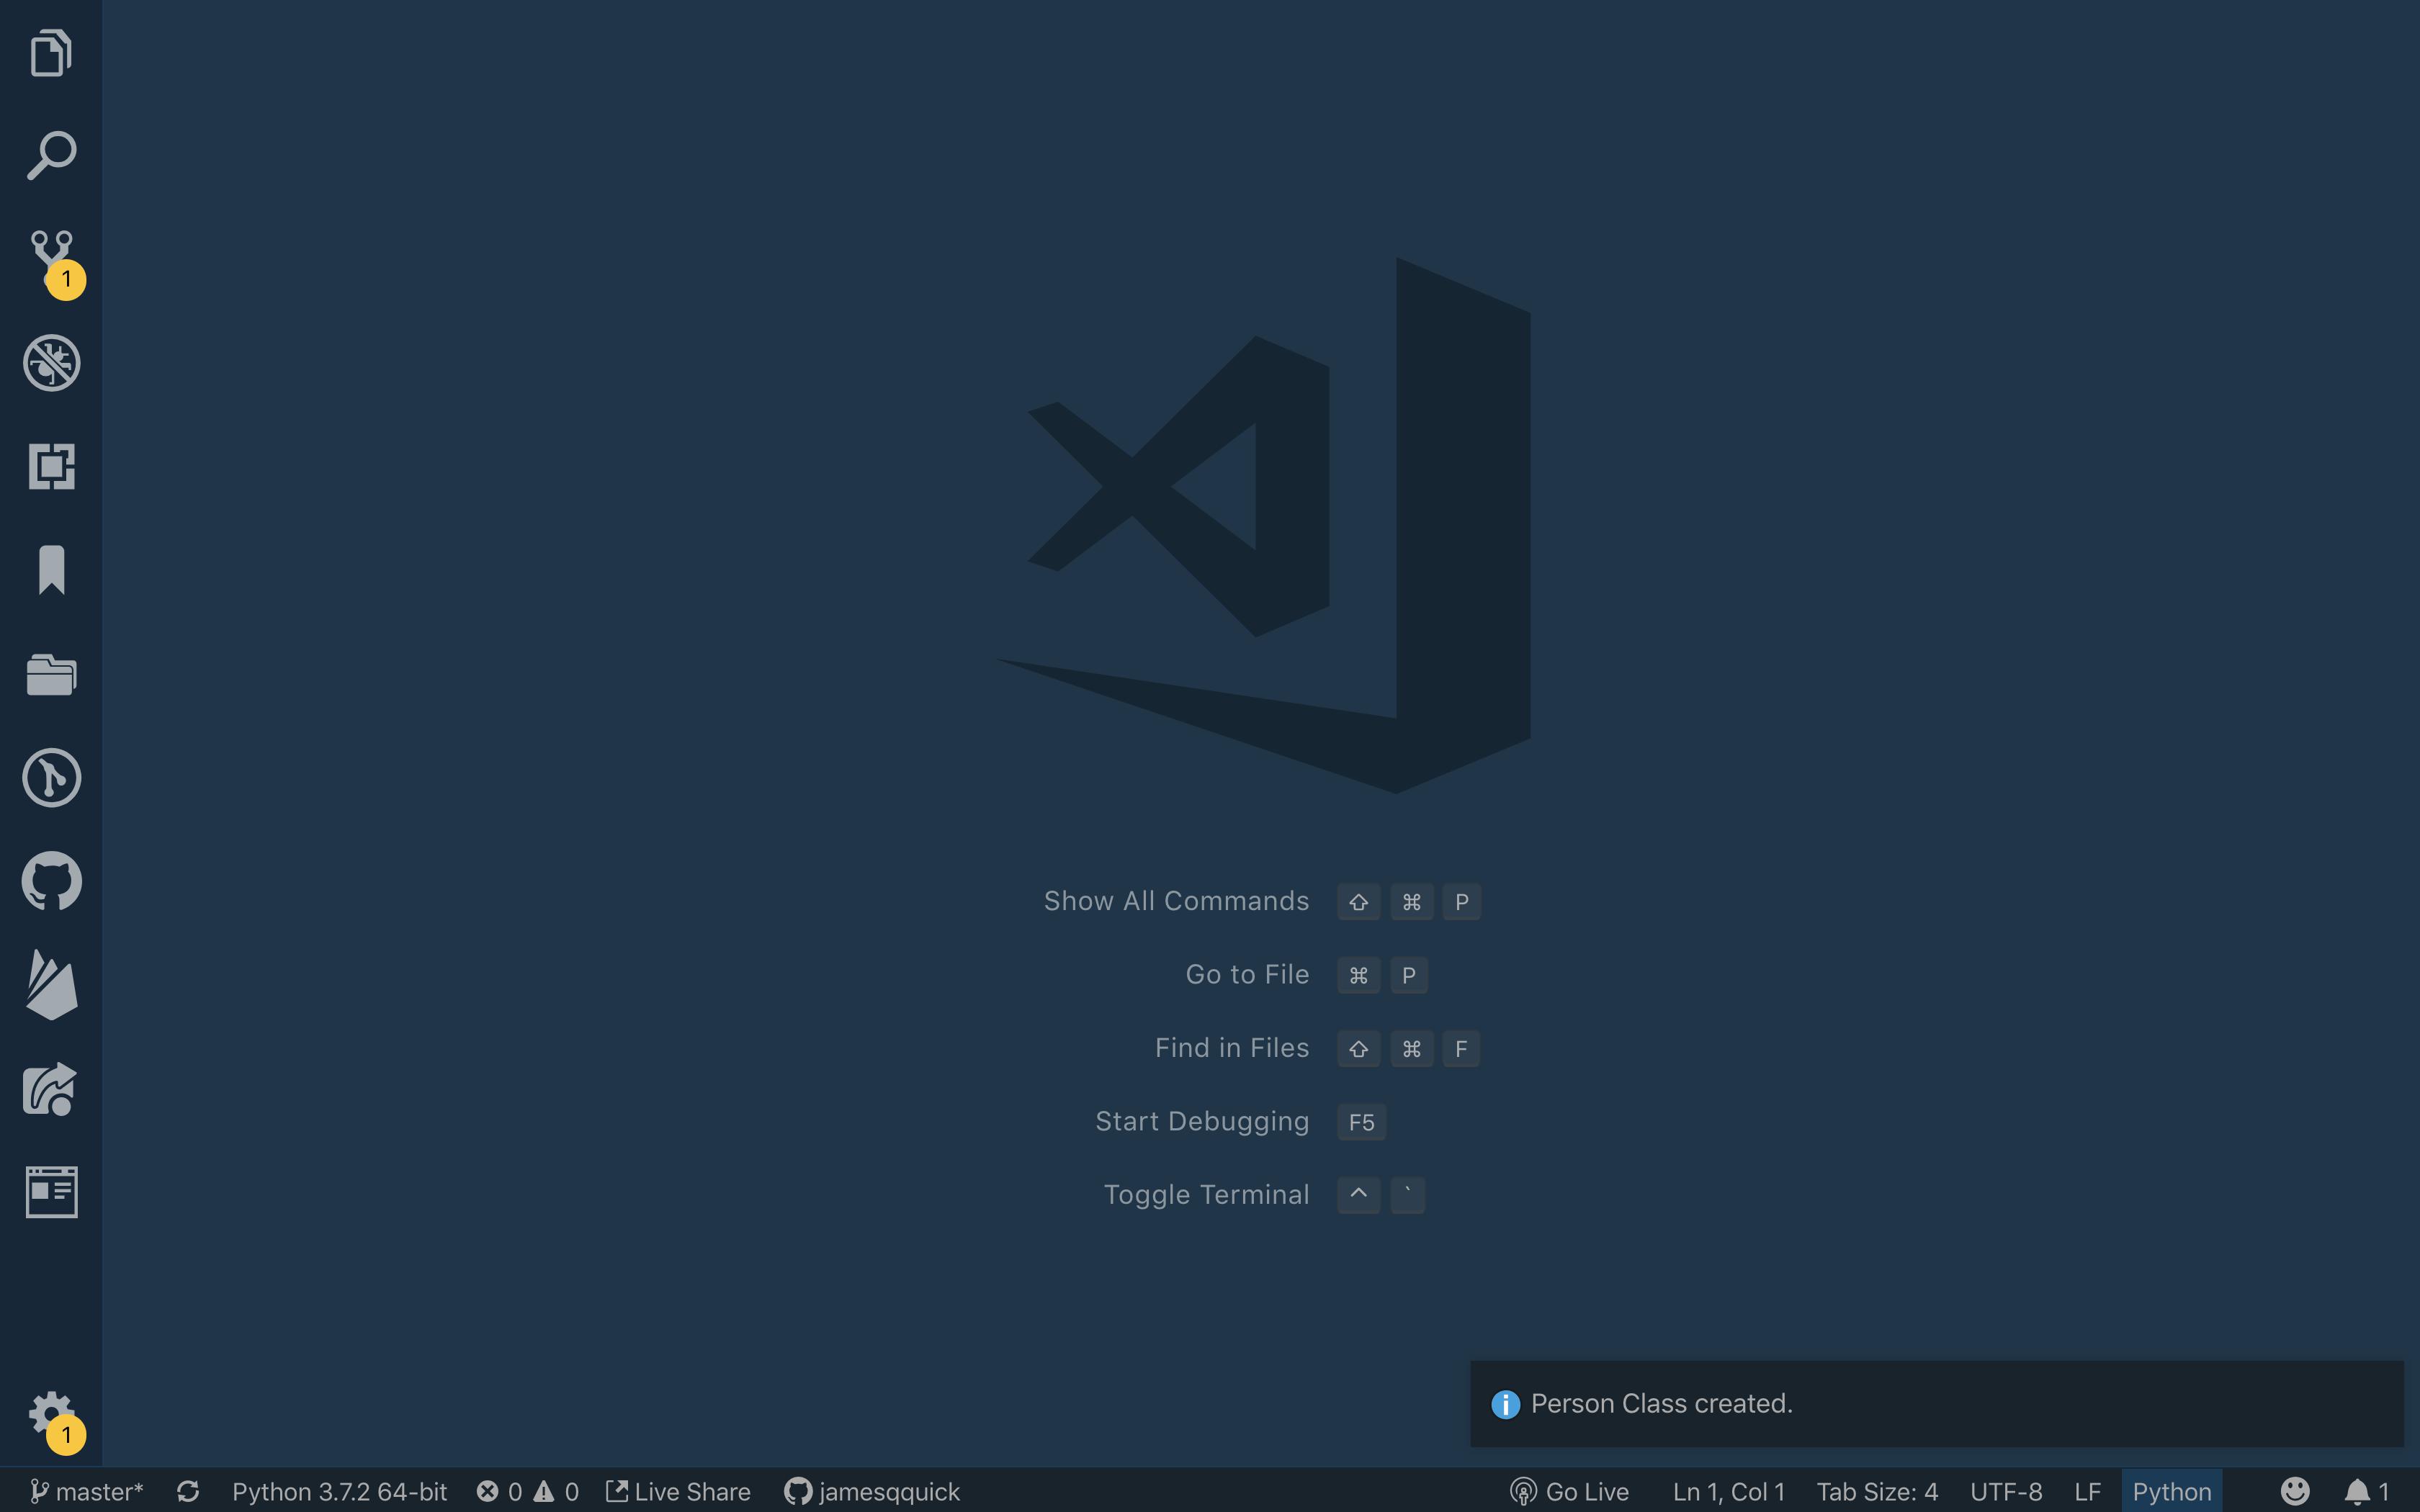The image size is (2420, 1512).
Task: Toggle the Problems panel via error counter
Action: 527,1491
